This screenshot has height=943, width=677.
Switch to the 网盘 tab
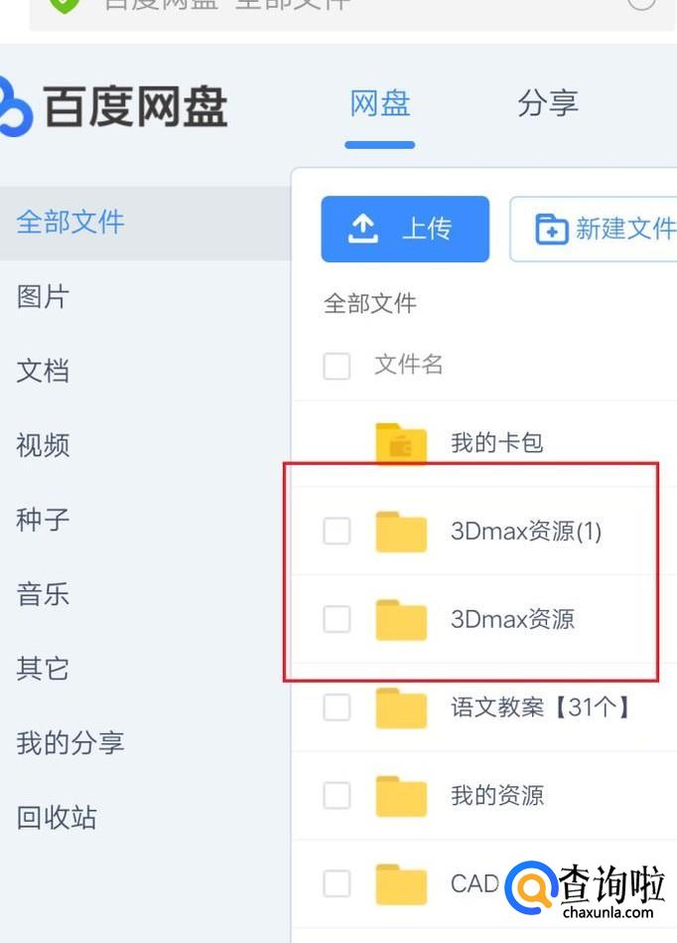(380, 103)
